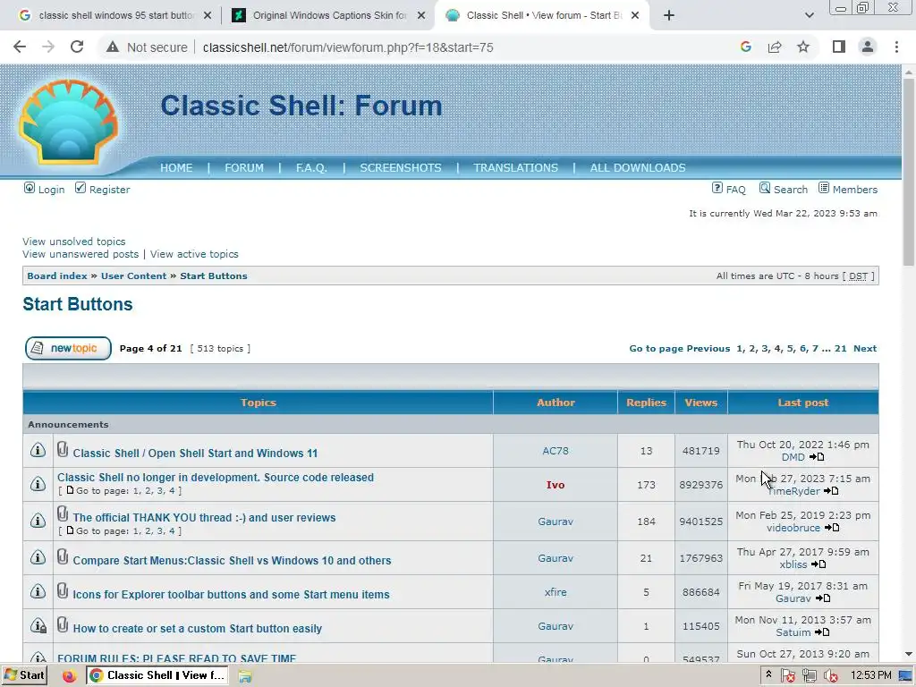Click the last-post icon next to DMD
Viewport: 916px width, 687px height.
817,457
